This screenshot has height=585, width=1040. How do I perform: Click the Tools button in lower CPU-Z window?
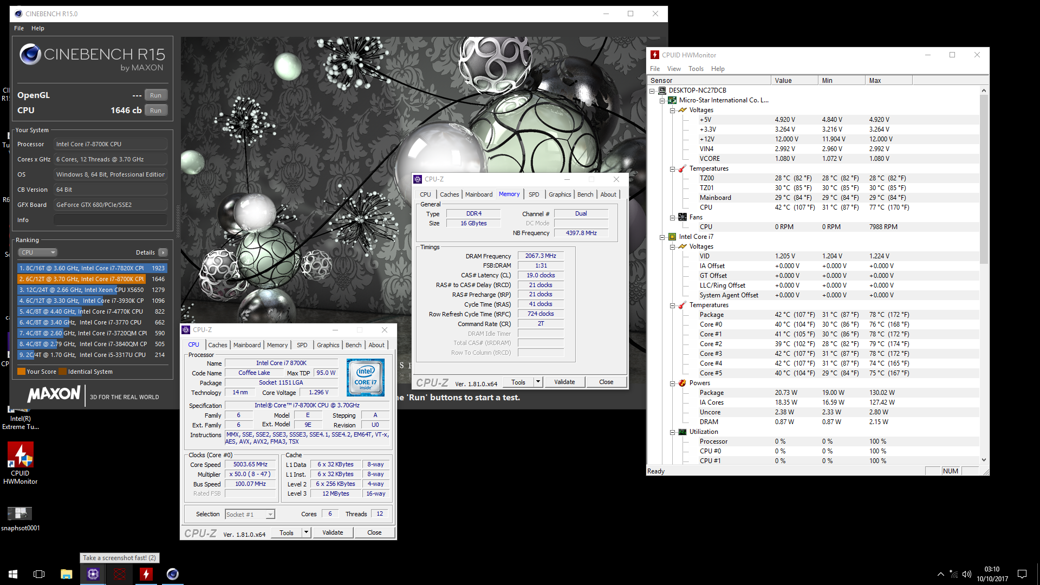click(287, 532)
